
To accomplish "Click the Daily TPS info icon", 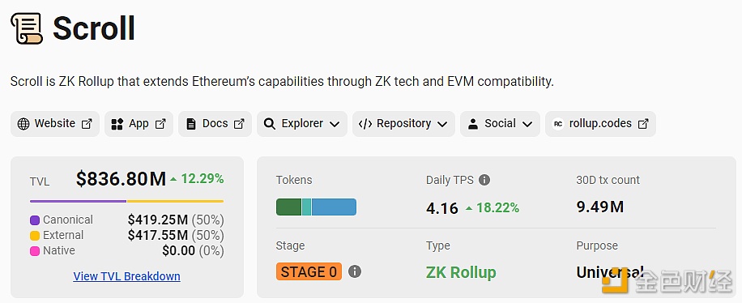I will coord(484,180).
